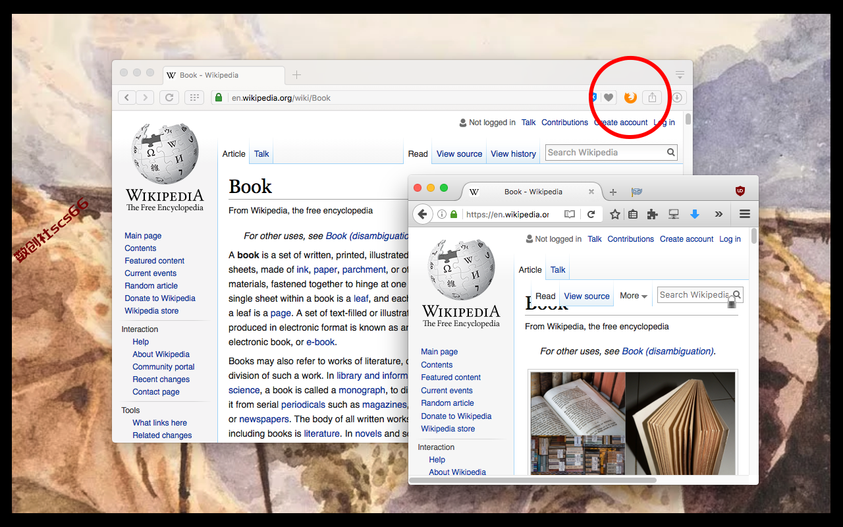Click Log in link in the Firefox window

coord(730,239)
